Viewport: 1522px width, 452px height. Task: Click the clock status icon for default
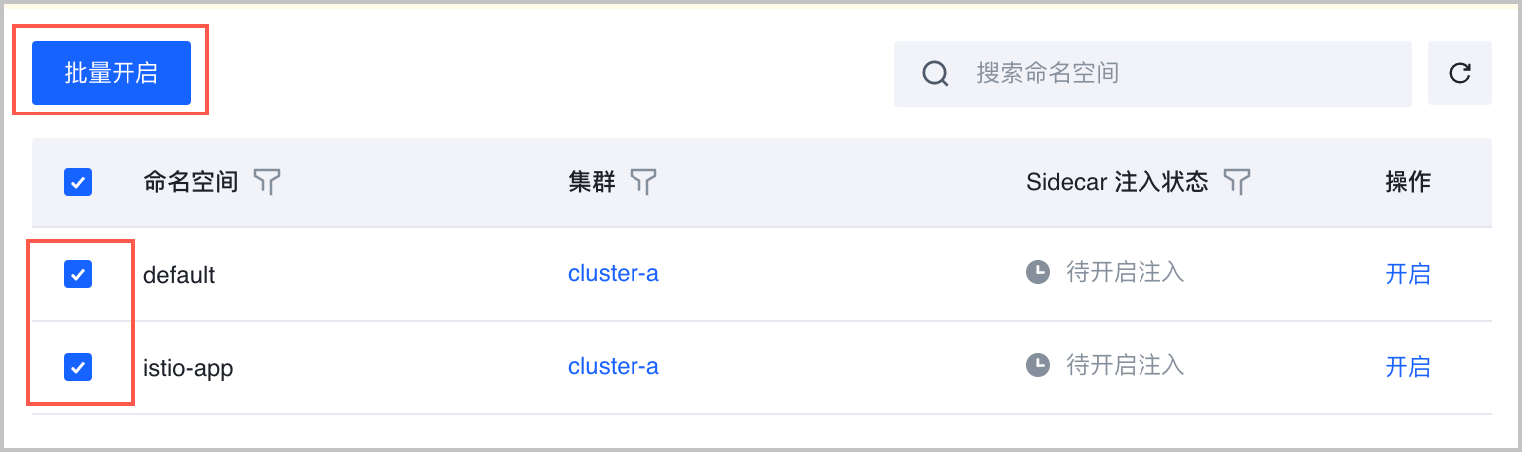pos(1038,272)
